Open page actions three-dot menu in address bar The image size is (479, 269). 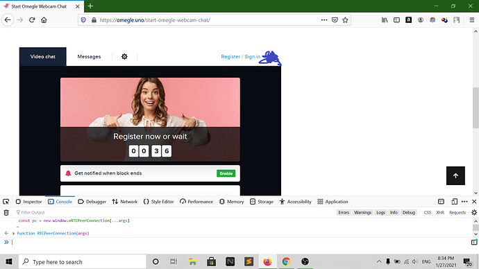click(324, 20)
